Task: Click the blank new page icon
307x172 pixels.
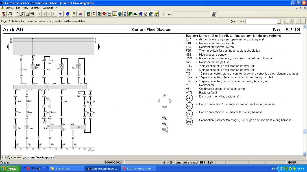Action: click(17, 14)
